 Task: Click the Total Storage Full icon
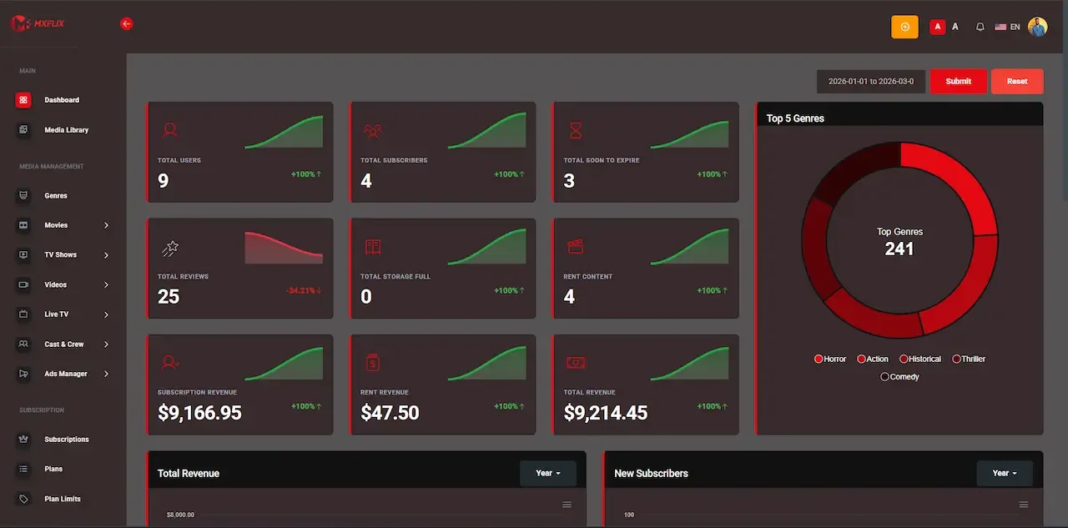[x=372, y=247]
